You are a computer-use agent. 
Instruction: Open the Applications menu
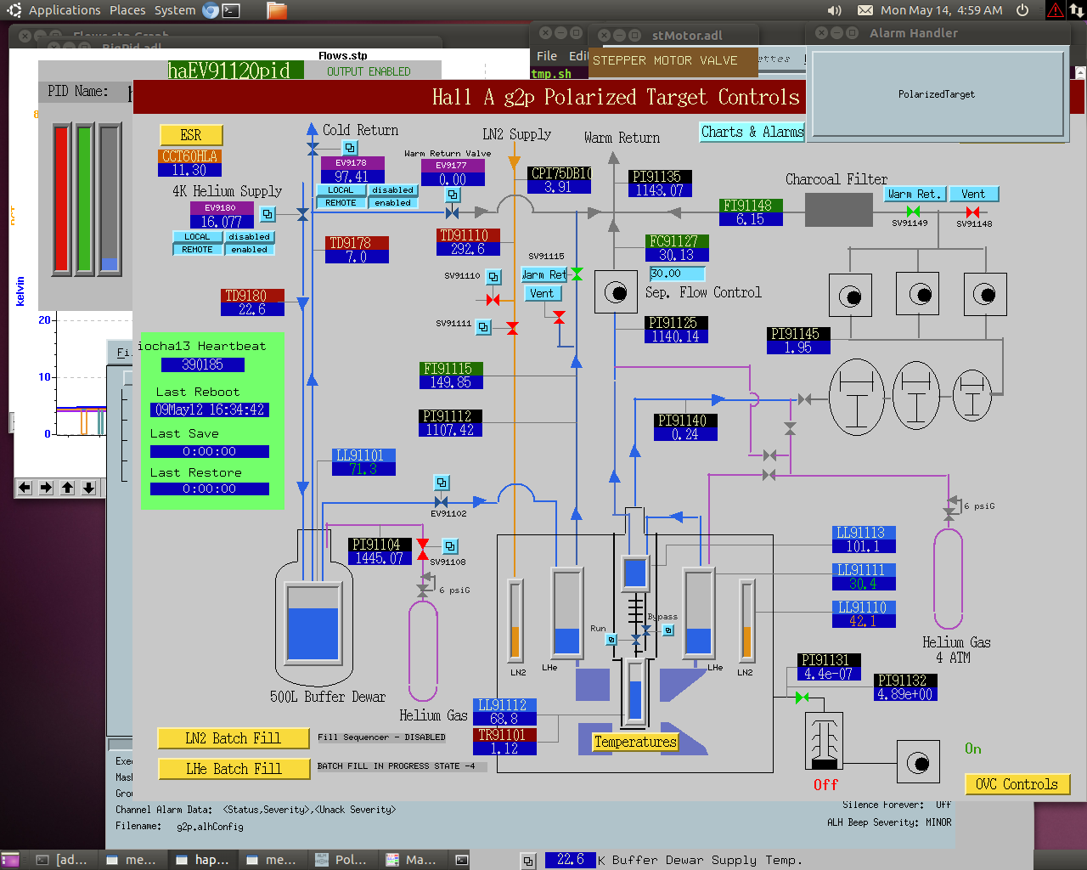pyautogui.click(x=65, y=10)
